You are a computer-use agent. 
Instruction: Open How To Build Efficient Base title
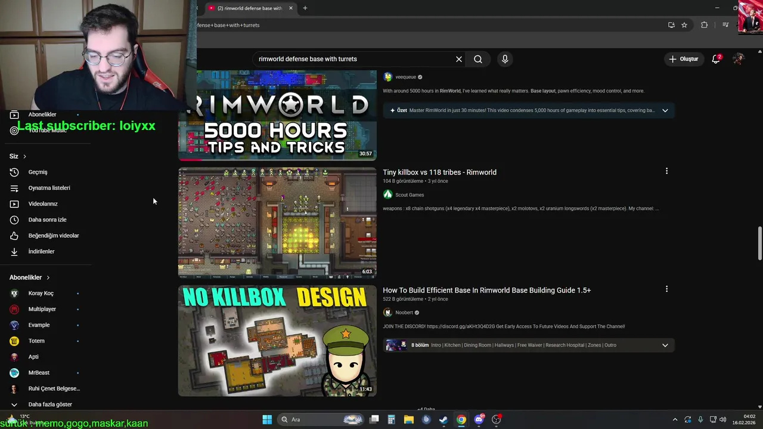point(486,290)
